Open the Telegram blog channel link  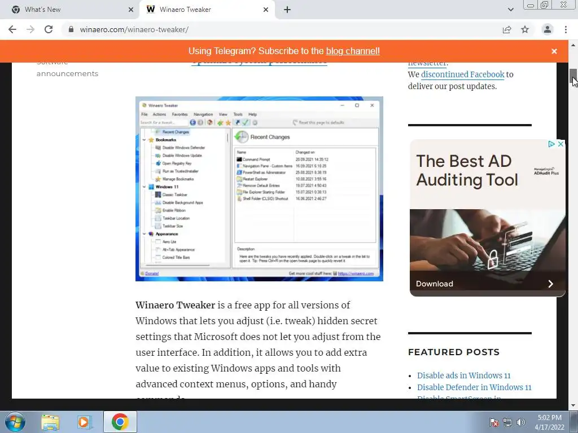pyautogui.click(x=353, y=51)
